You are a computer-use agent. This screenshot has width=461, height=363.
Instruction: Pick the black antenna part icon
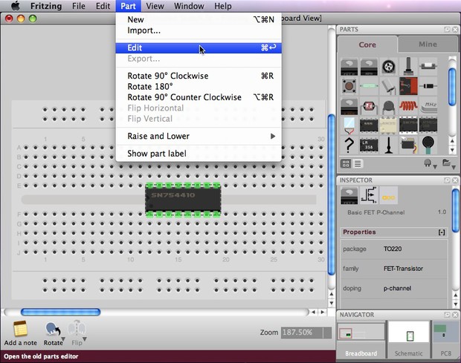coord(388,145)
